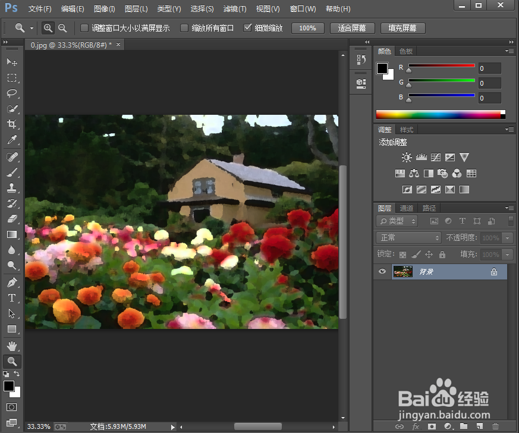Open Layers panel flyout menu

[x=509, y=208]
